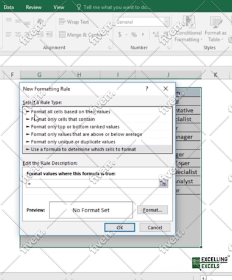Click the Increase Decimal icon
Viewport: 232px width, 280px height.
click(x=156, y=35)
